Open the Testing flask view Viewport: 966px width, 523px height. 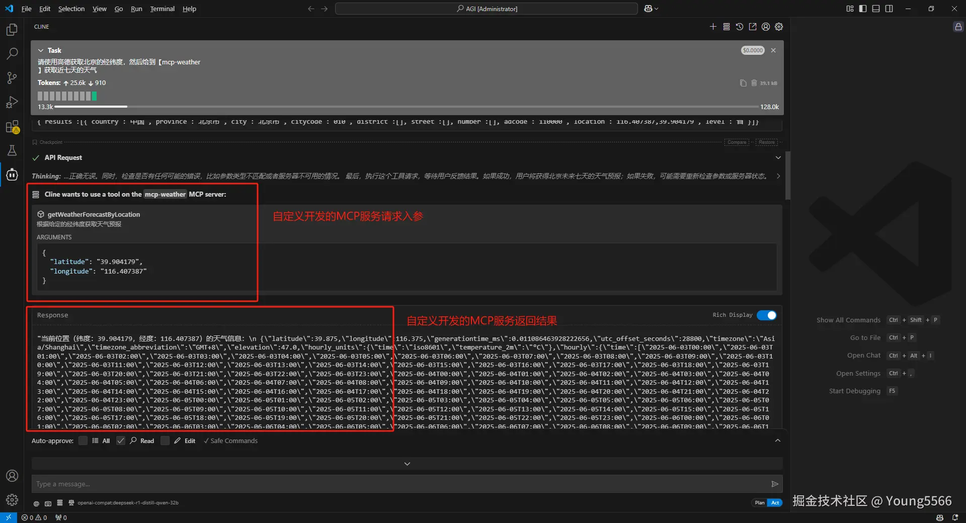click(x=12, y=150)
